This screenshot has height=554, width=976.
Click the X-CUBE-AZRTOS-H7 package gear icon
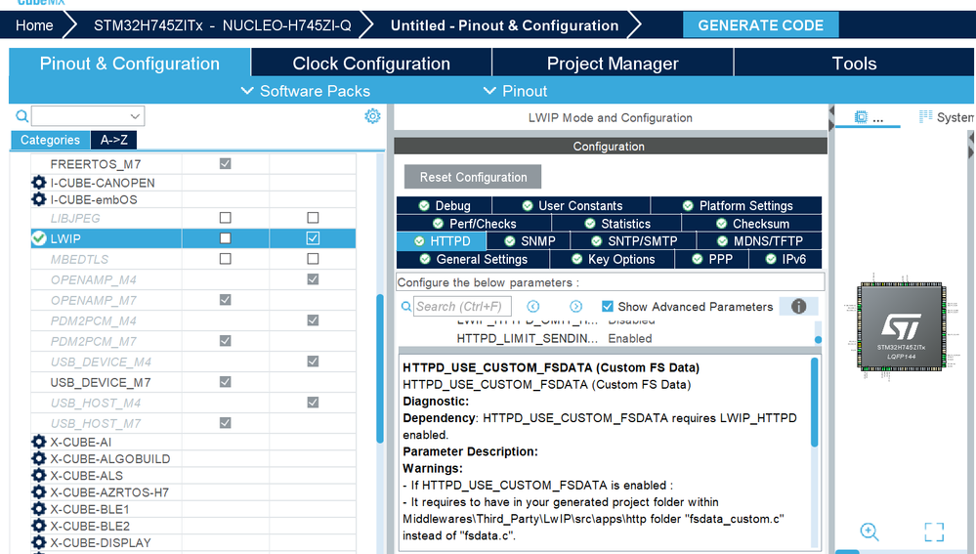(x=39, y=492)
